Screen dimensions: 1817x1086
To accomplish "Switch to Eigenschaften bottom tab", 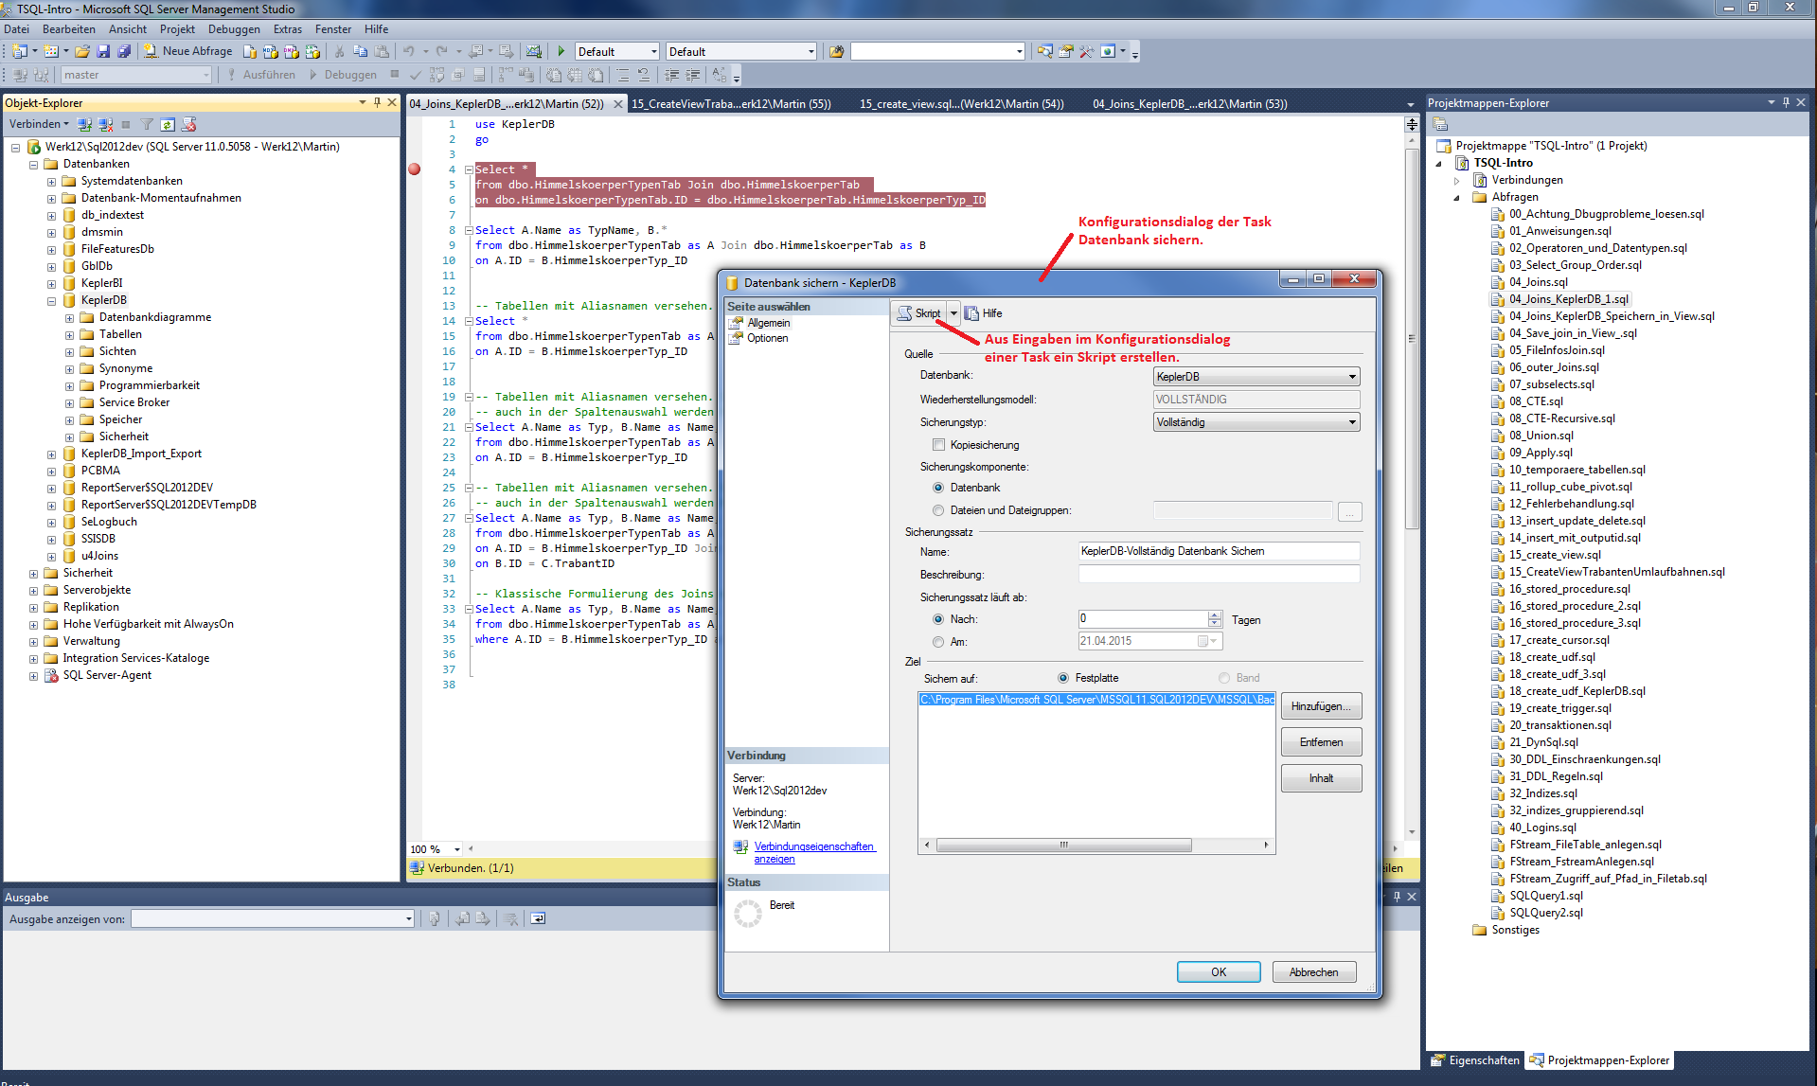I will coord(1474,1060).
